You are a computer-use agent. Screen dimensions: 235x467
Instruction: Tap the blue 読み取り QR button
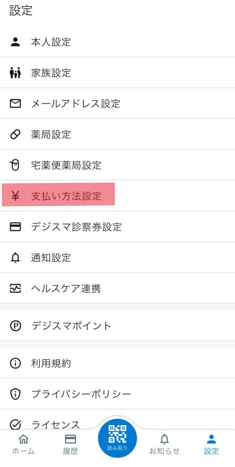tap(117, 438)
